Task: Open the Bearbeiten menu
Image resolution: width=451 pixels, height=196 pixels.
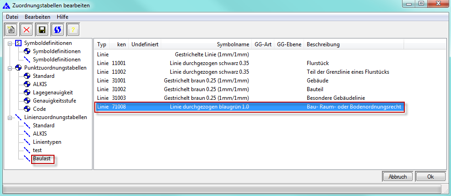Action: (38, 17)
